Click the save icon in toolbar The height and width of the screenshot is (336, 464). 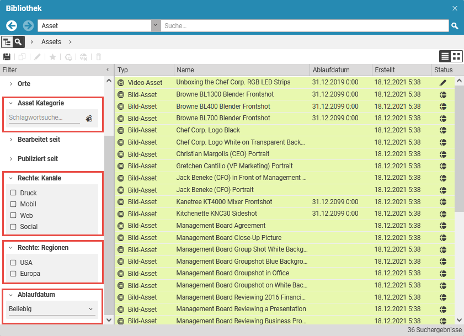[7, 57]
